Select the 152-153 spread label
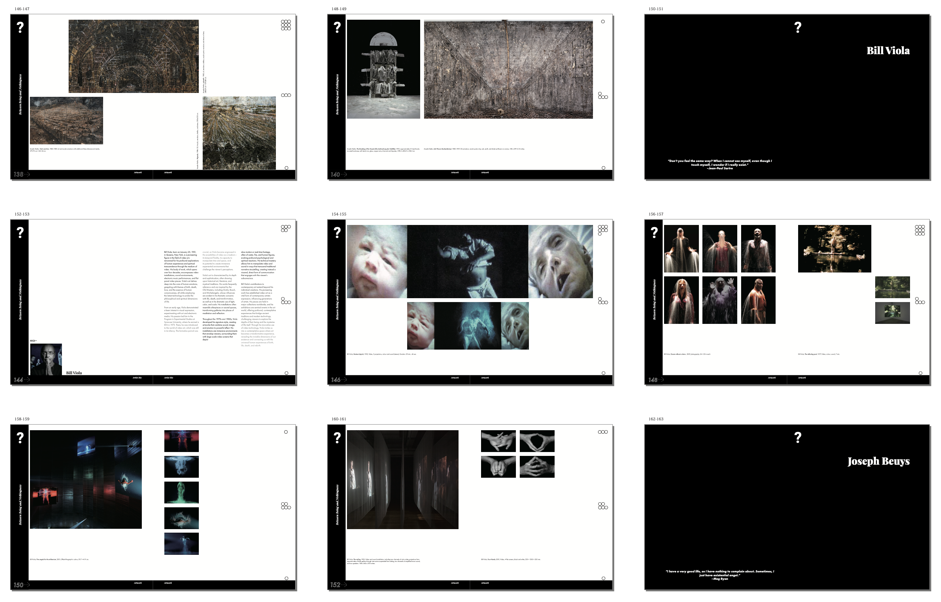Image resolution: width=941 pixels, height=602 pixels. click(22, 214)
